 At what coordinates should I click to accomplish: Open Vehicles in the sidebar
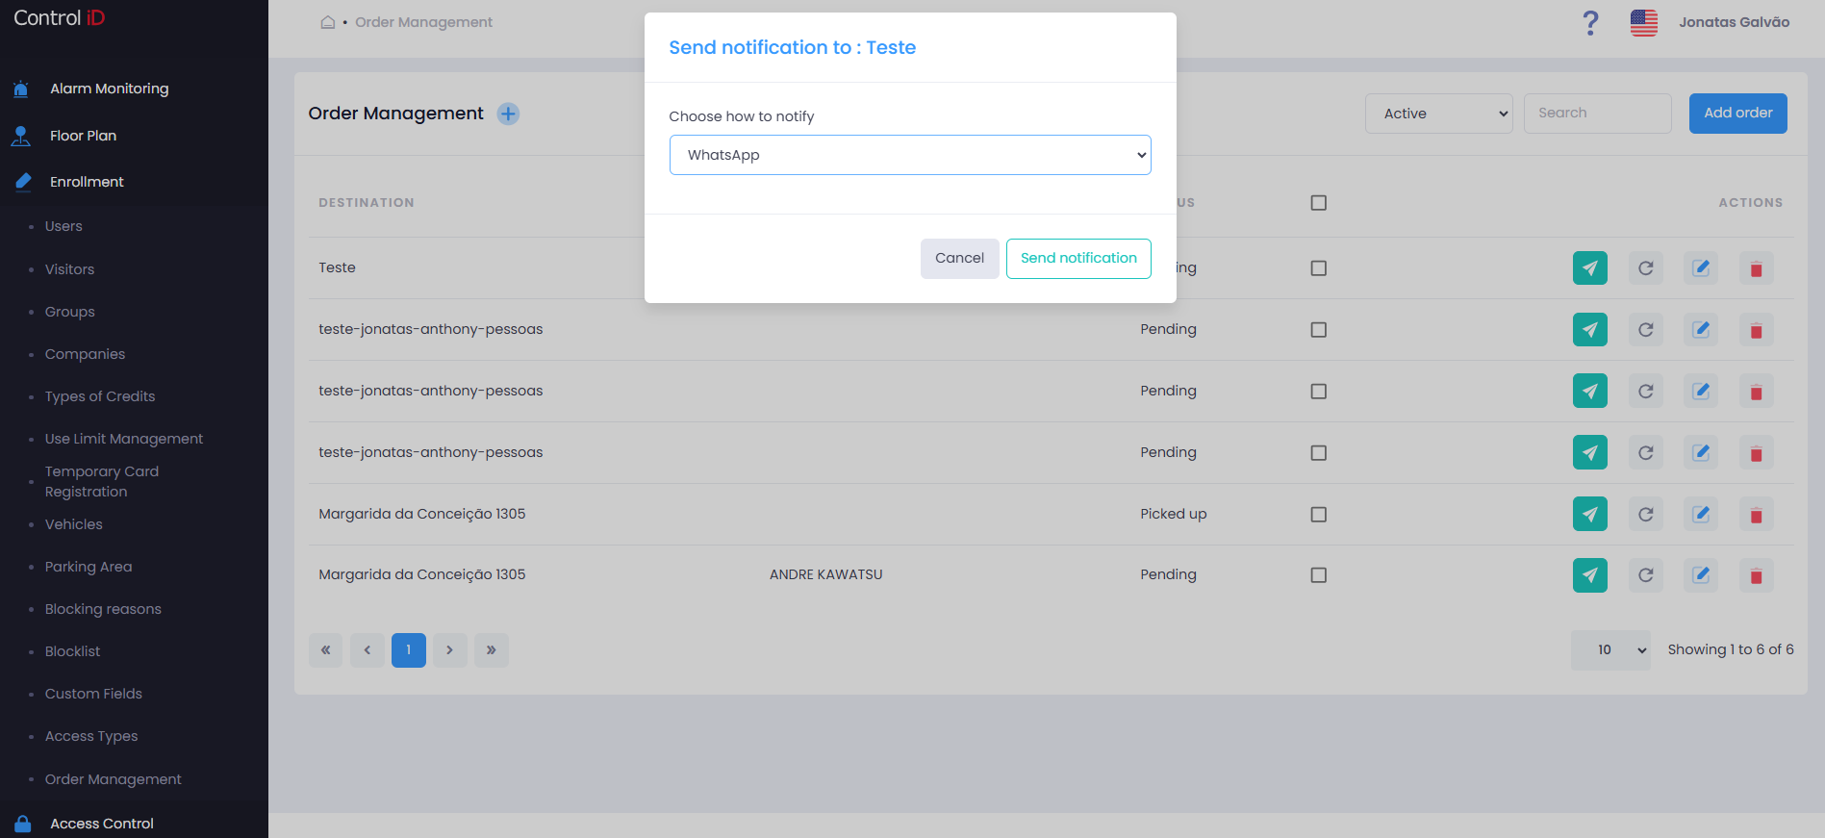point(73,524)
